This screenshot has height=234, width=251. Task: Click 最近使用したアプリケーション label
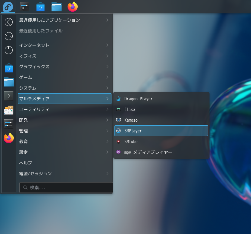pos(50,20)
